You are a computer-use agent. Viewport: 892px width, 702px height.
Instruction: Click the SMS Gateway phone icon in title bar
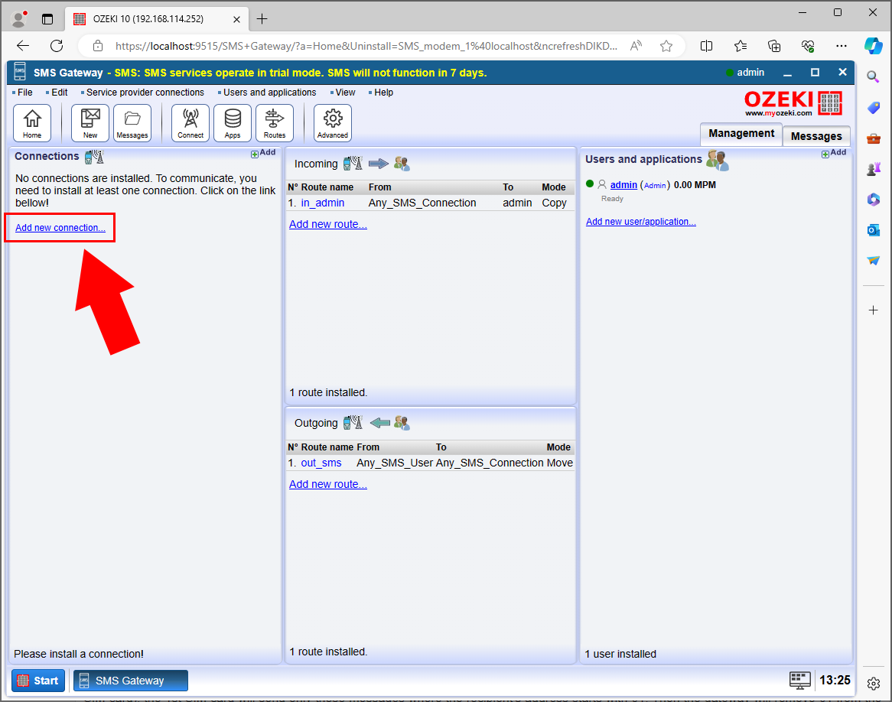point(20,72)
